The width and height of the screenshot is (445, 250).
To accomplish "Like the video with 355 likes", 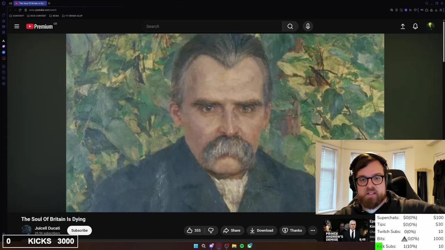I will [194, 230].
